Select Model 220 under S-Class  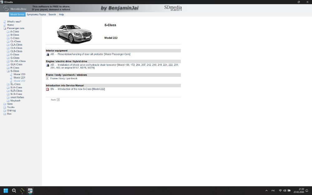(x=19, y=74)
